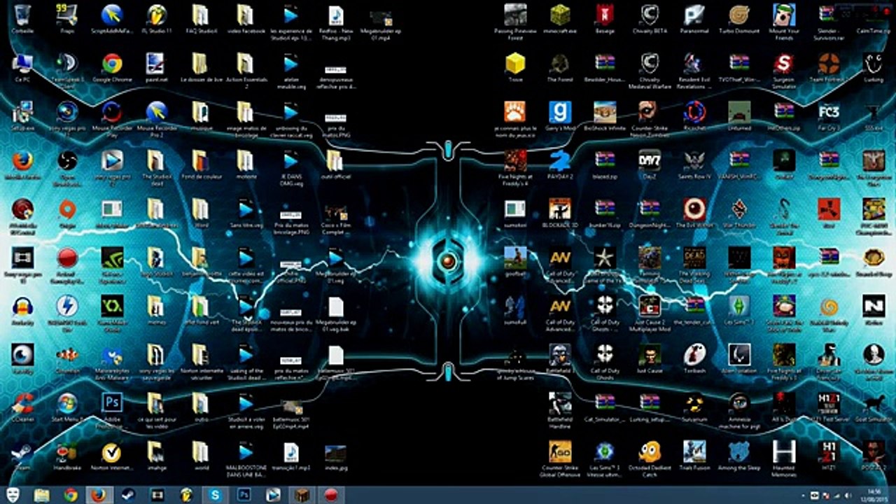Click the Just Cause 2 Multiplayer Mod icon
The image size is (896, 504).
[650, 306]
